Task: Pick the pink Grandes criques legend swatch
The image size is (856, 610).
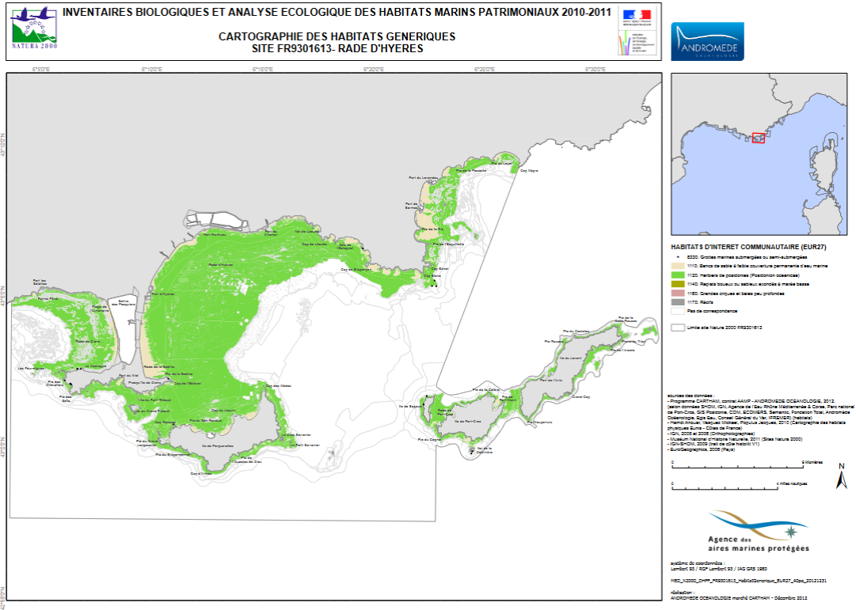Action: pyautogui.click(x=679, y=294)
